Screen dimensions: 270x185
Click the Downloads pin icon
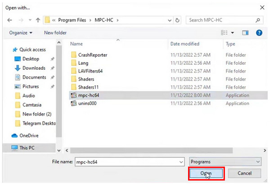pos(52,68)
